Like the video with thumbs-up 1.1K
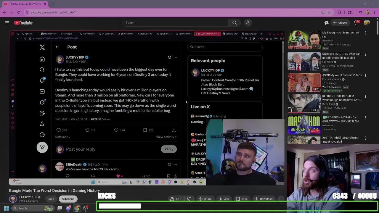The height and width of the screenshot is (213, 379). click(176, 199)
